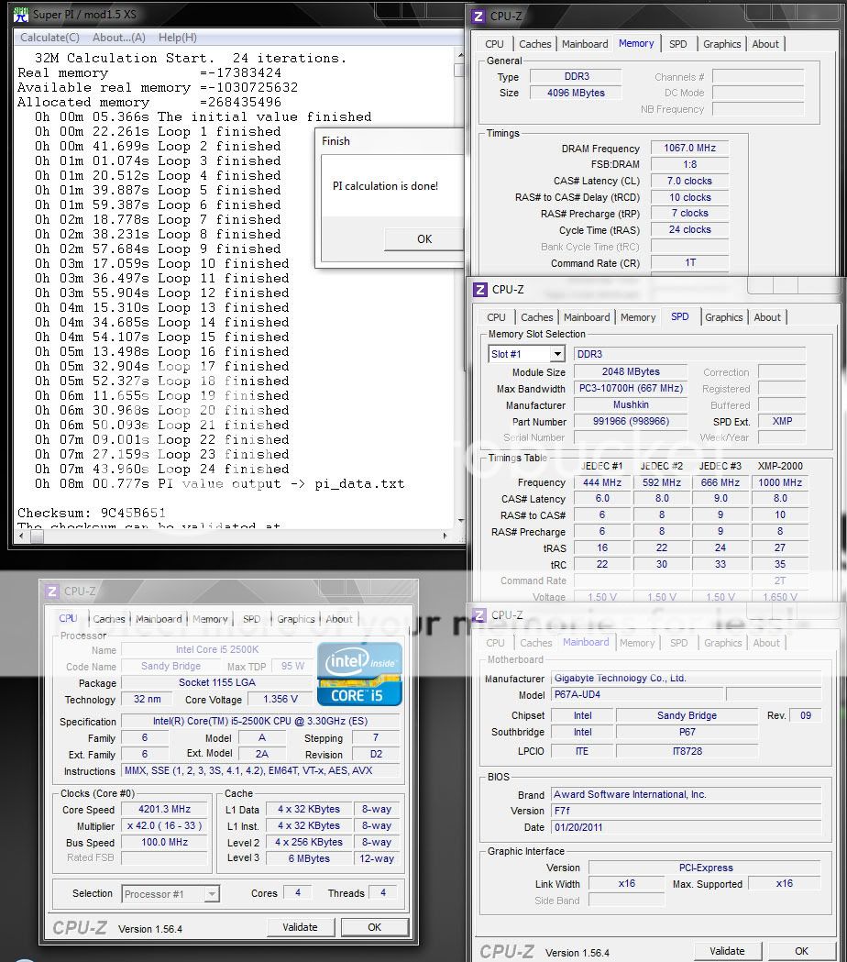The width and height of the screenshot is (847, 962).
Task: Open Memory tab in CPU window
Action: click(x=210, y=619)
